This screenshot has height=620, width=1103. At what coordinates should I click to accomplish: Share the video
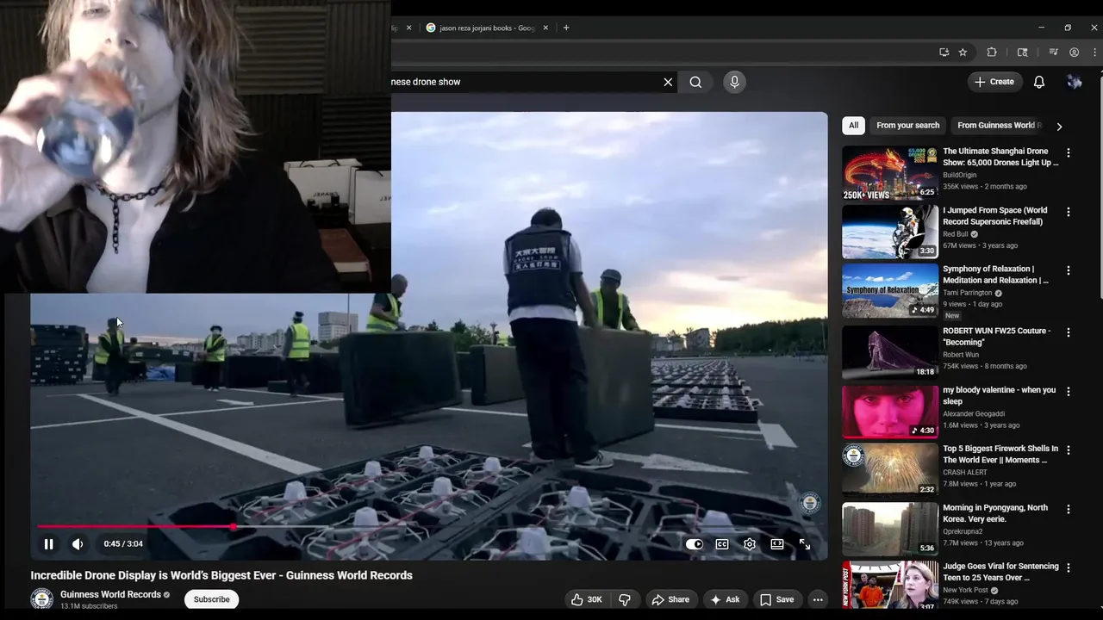pyautogui.click(x=670, y=599)
